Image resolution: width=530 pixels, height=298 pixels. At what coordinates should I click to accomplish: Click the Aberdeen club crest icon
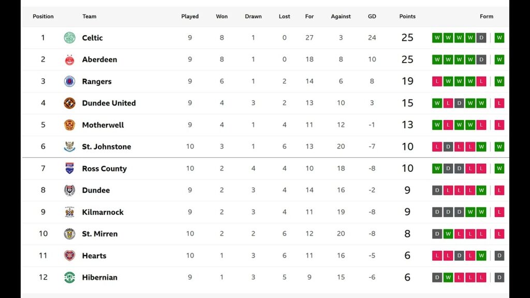[69, 59]
